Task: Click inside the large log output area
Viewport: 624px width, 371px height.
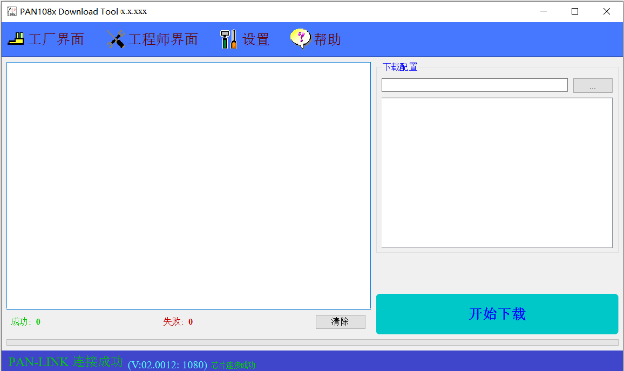Action: [188, 185]
